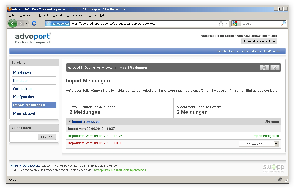Click the Datenschutz footer link

pos(31,166)
